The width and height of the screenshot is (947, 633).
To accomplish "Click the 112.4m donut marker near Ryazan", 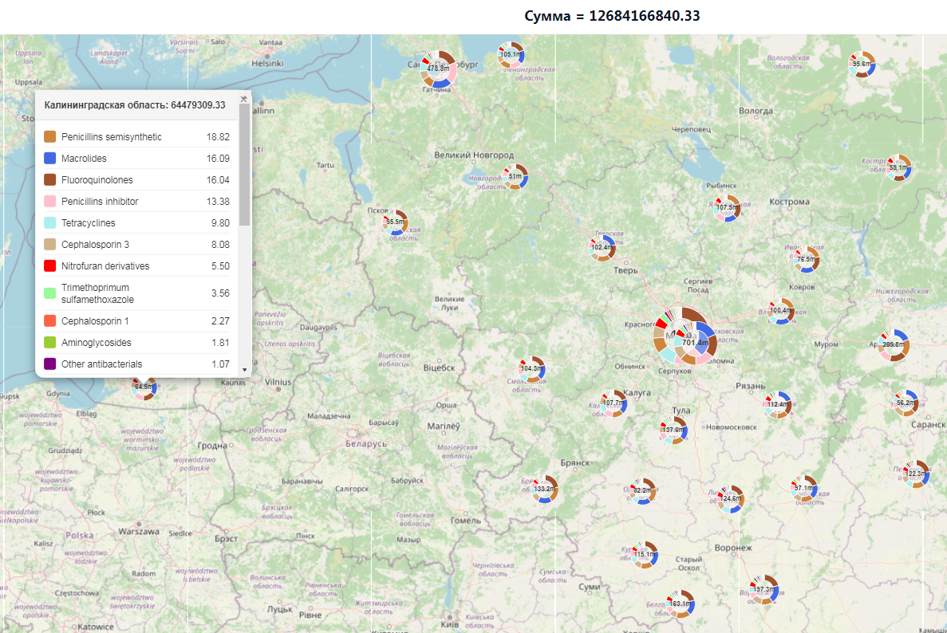I will point(778,404).
